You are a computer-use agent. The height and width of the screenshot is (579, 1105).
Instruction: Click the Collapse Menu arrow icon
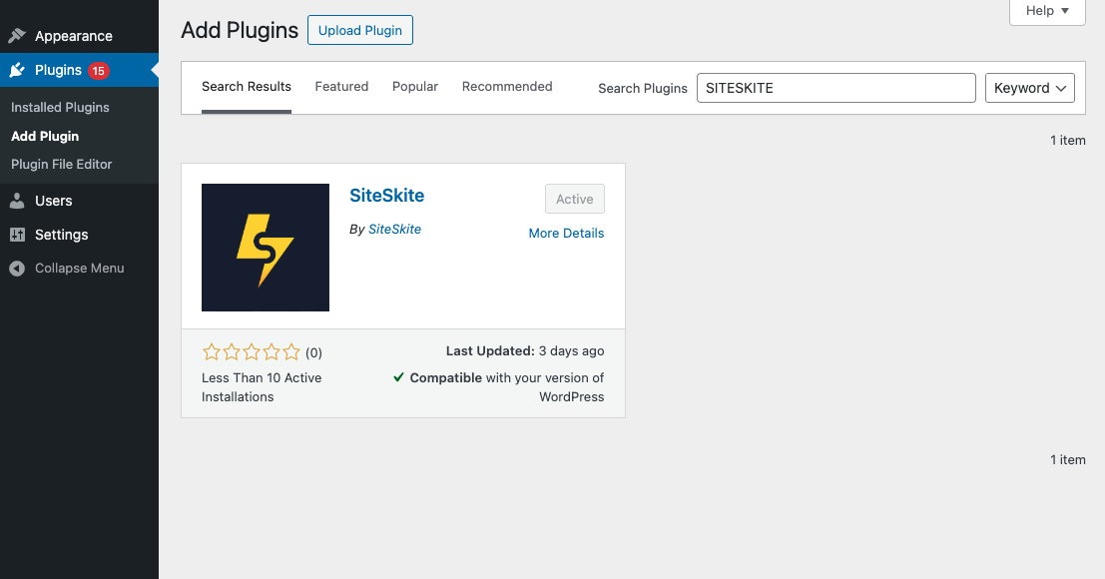point(17,269)
